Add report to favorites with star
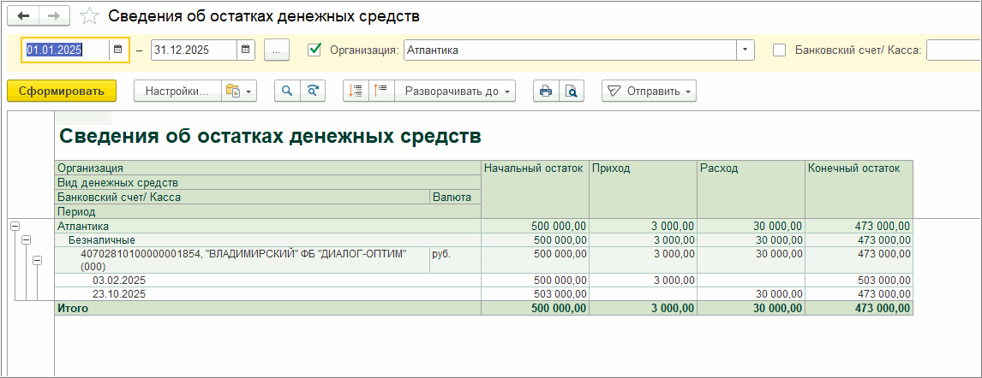The image size is (982, 378). coord(88,16)
